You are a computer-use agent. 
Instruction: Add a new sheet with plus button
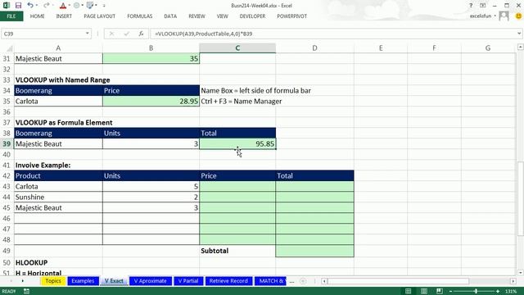coord(303,281)
